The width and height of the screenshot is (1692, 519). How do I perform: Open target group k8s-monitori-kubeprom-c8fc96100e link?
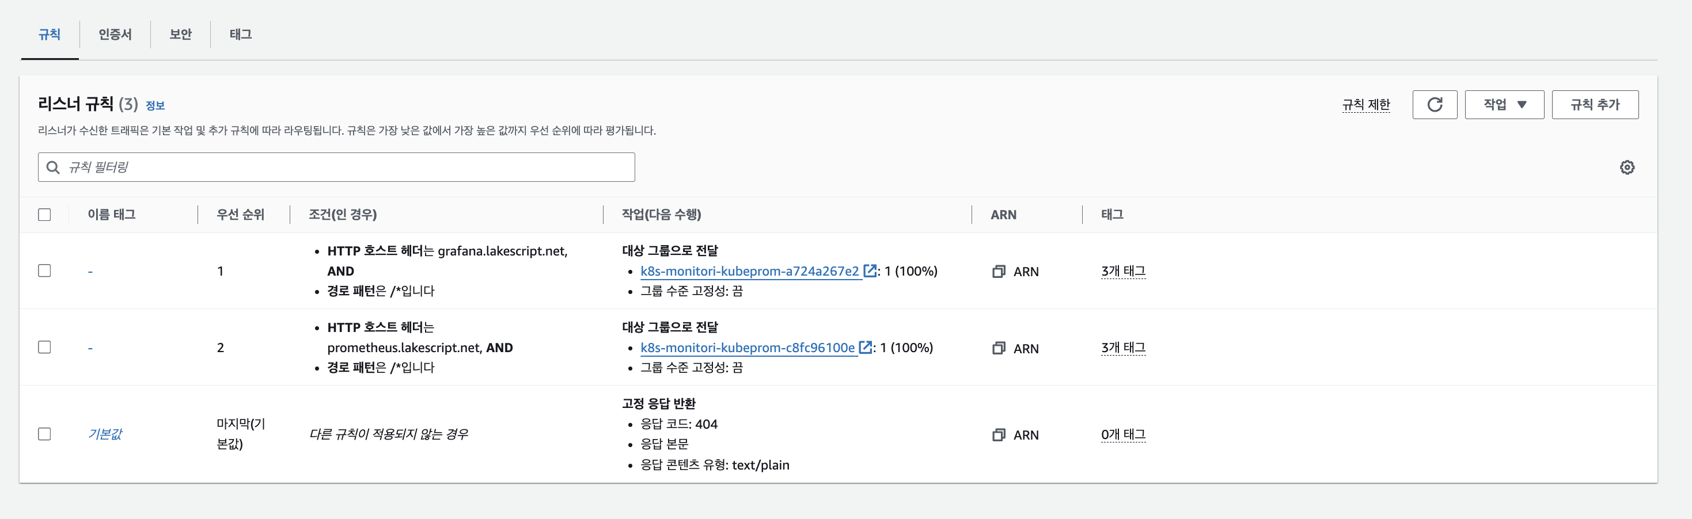[x=748, y=348]
